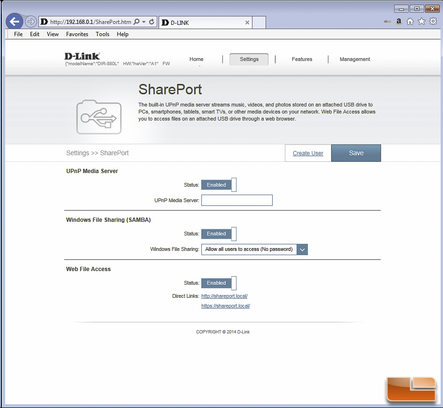Click the eBay toolbar icon
The image size is (443, 408).
[387, 22]
